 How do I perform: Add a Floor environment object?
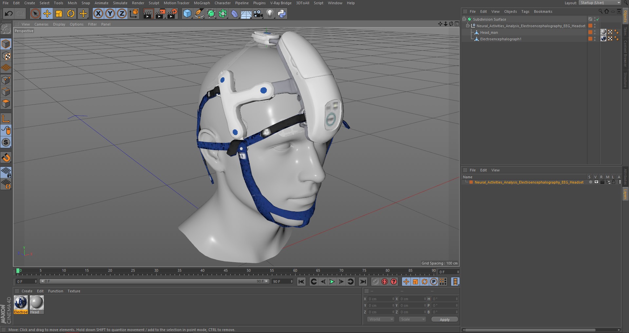pos(246,14)
